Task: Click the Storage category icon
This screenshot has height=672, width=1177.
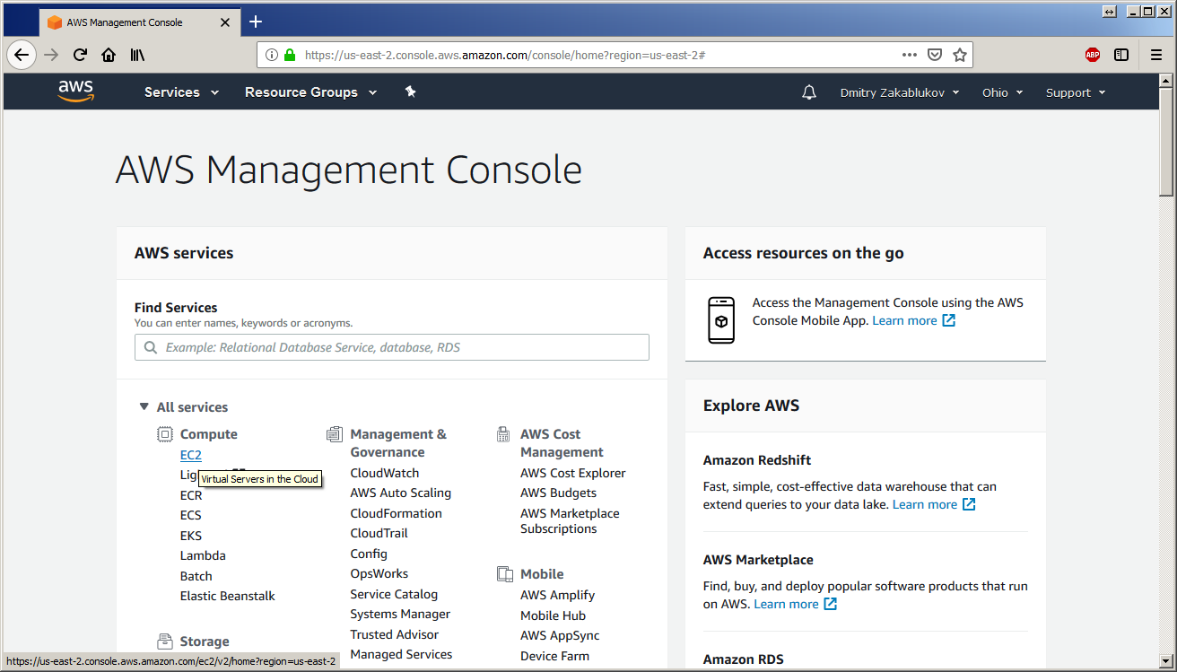Action: pos(165,641)
